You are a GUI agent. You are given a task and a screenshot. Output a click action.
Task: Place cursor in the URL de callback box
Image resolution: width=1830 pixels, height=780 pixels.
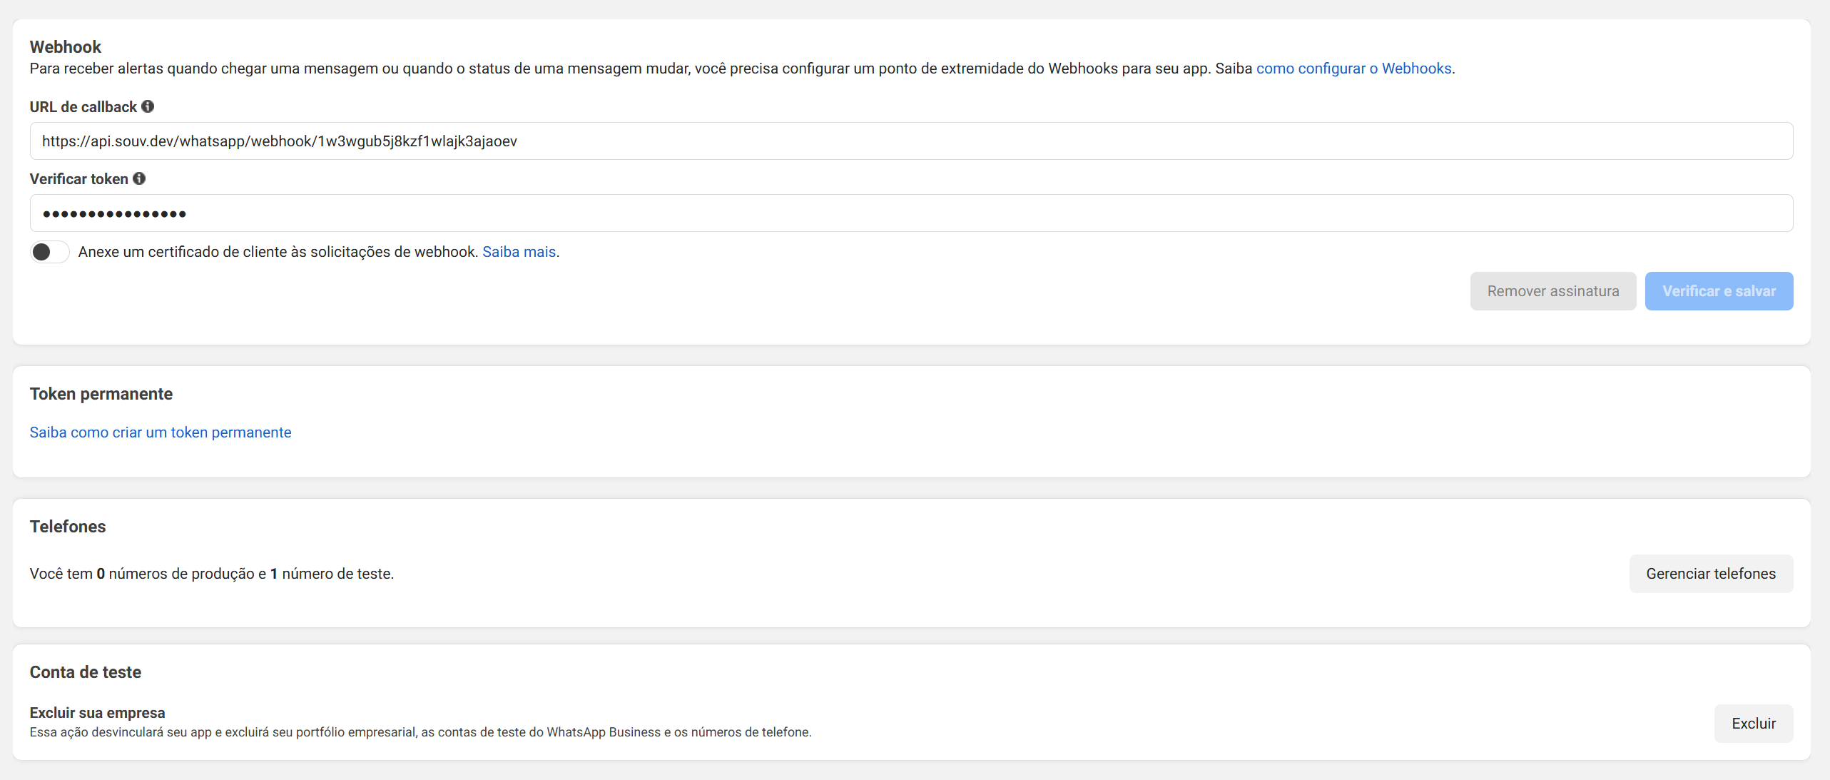tap(912, 141)
